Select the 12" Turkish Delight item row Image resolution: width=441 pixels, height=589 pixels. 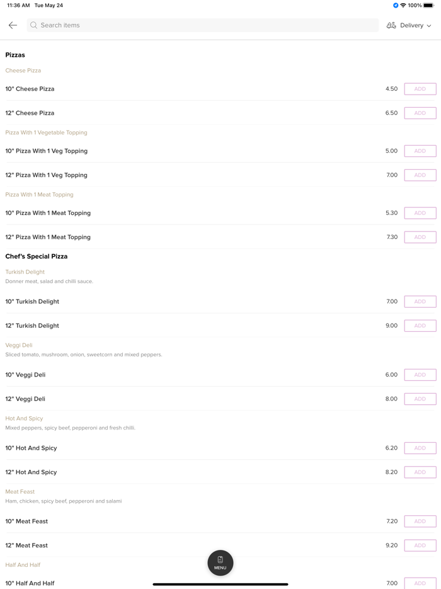189,325
